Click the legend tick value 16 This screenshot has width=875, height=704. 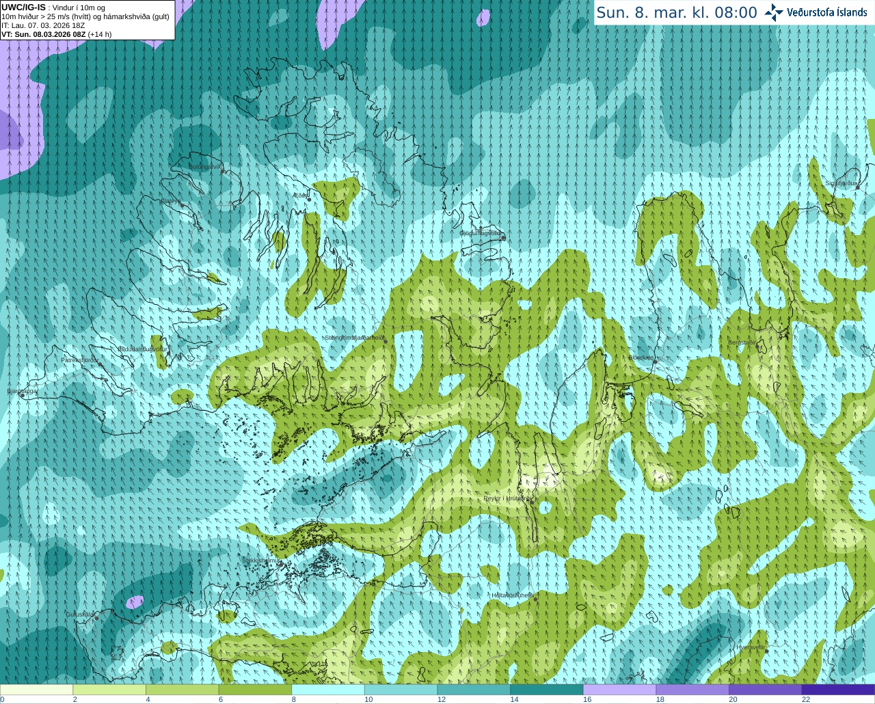point(587,699)
